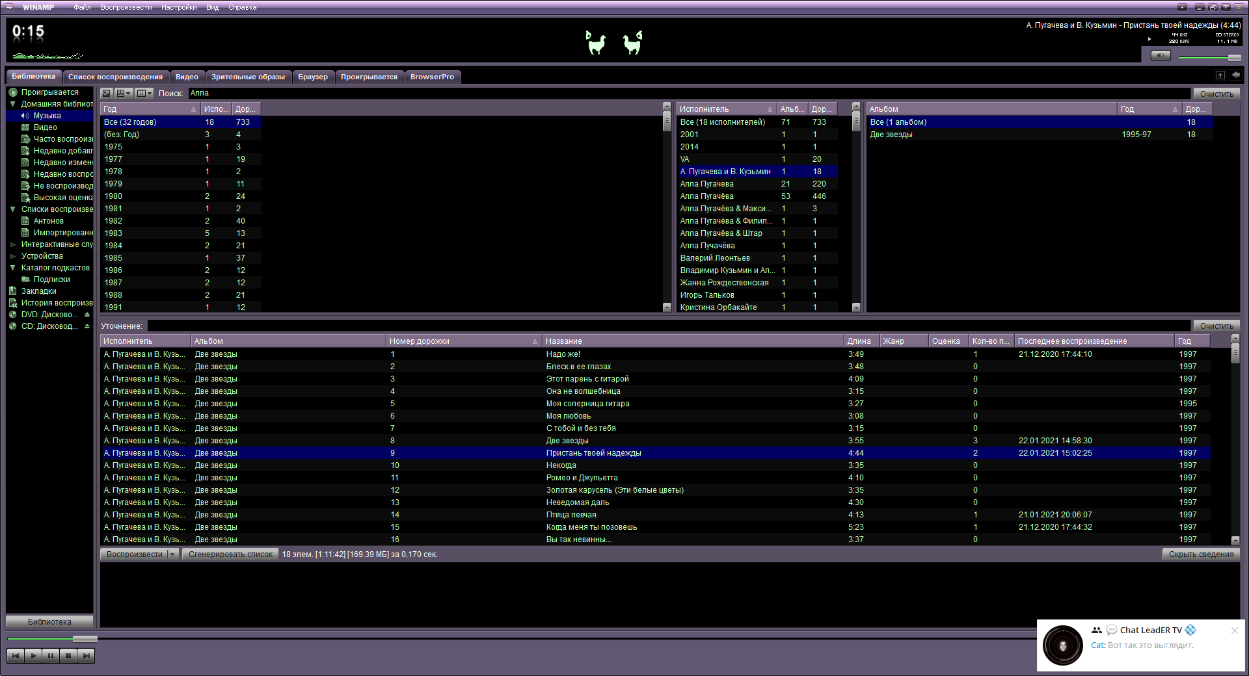Open the Справка menu
1249x676 pixels.
tap(242, 8)
